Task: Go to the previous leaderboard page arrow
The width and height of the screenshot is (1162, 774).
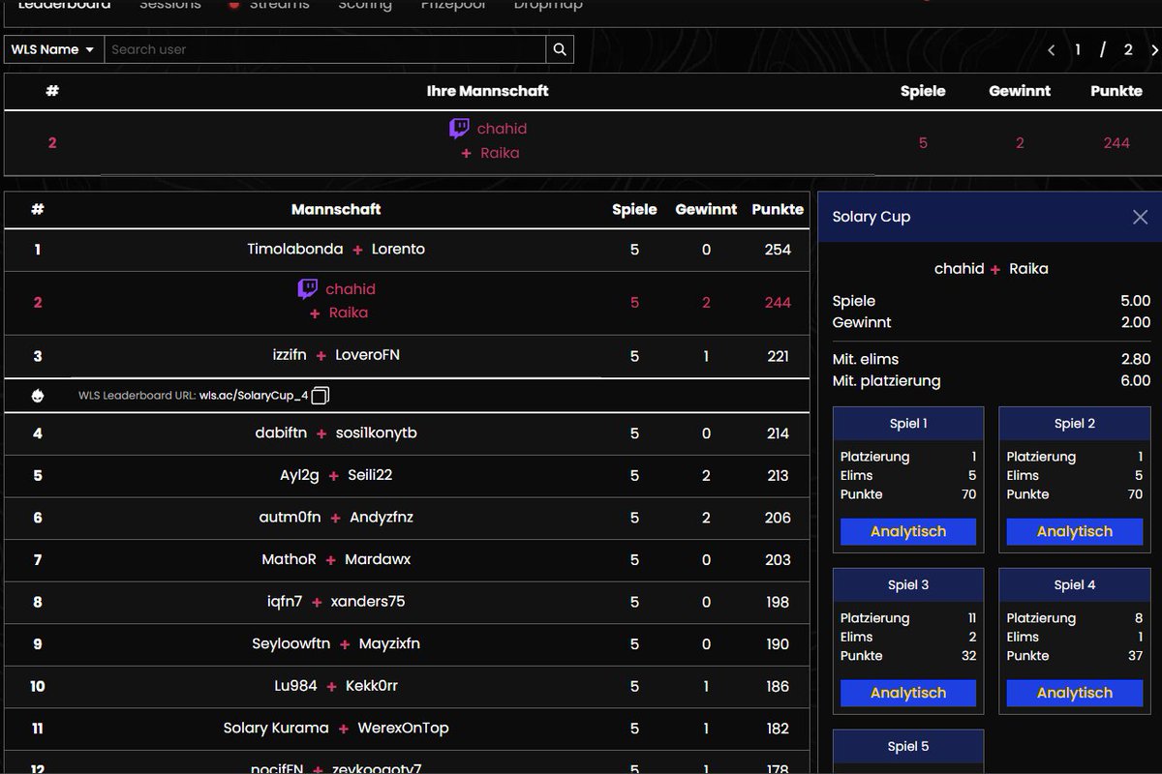Action: tap(1052, 50)
